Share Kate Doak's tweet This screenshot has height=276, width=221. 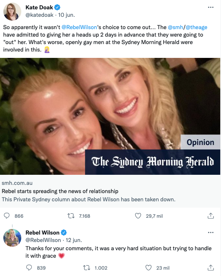(x=211, y=215)
